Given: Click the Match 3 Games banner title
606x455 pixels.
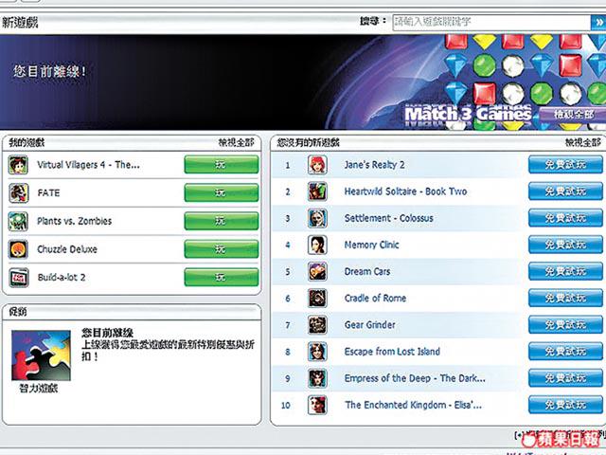Looking at the screenshot, I should point(469,114).
